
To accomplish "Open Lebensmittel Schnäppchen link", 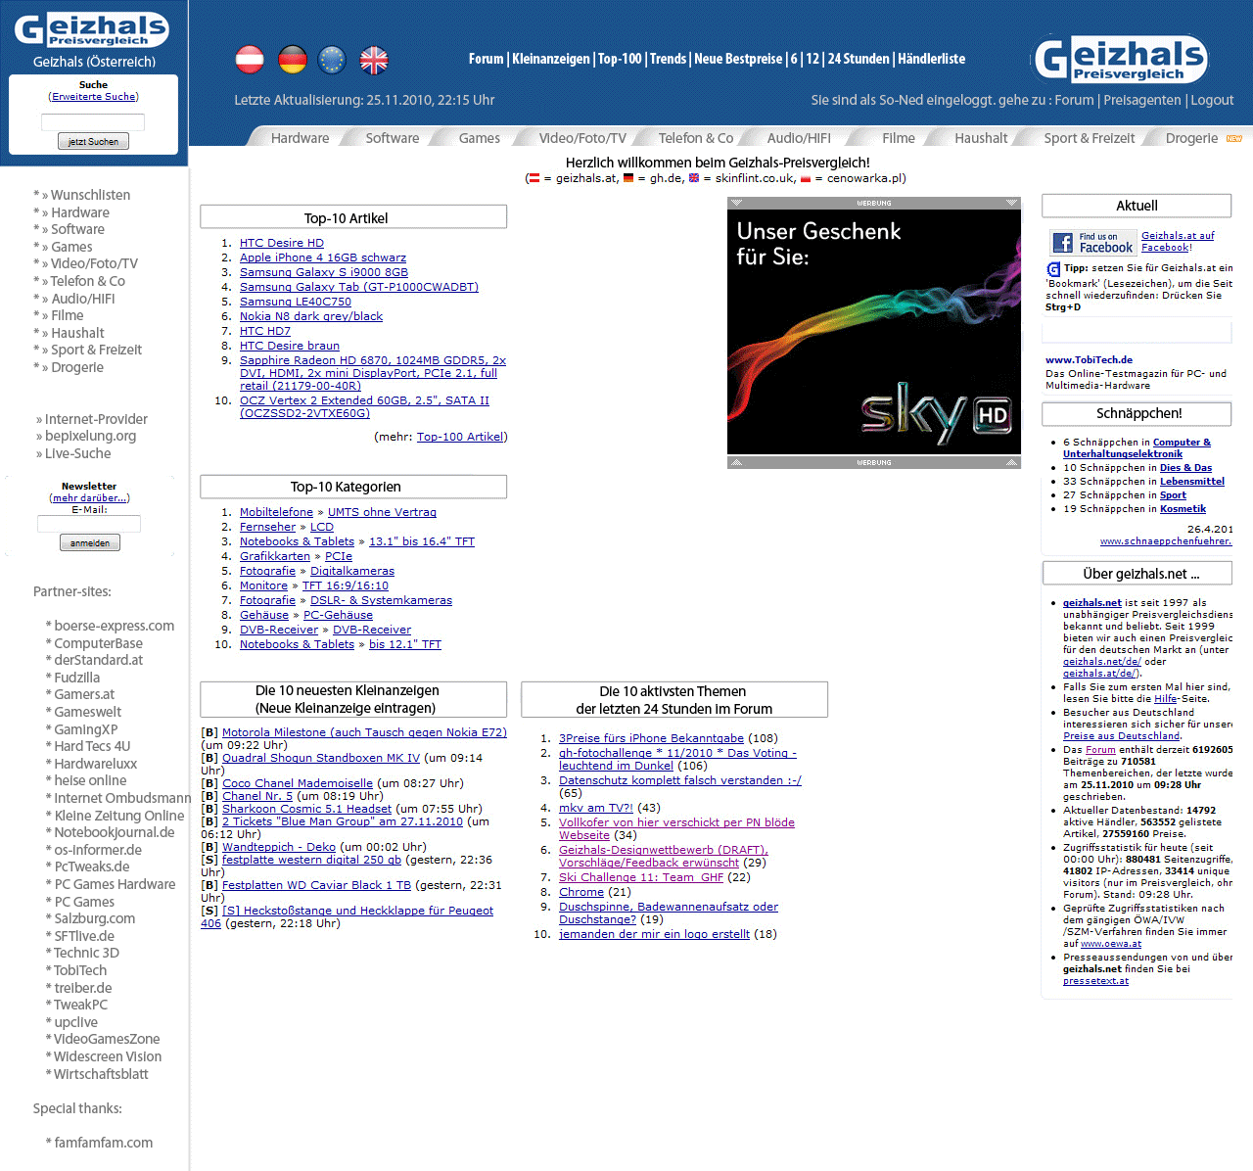I will coord(1192,481).
